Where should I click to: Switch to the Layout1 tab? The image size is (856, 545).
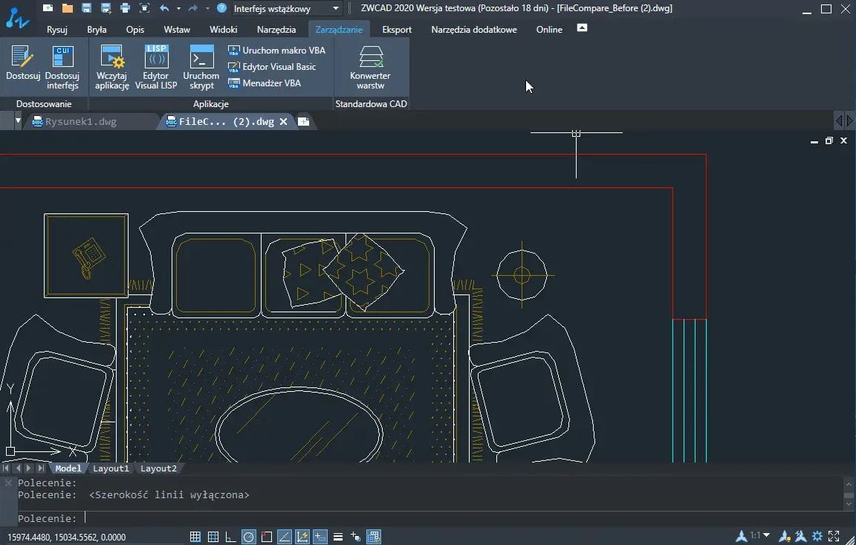pyautogui.click(x=111, y=468)
